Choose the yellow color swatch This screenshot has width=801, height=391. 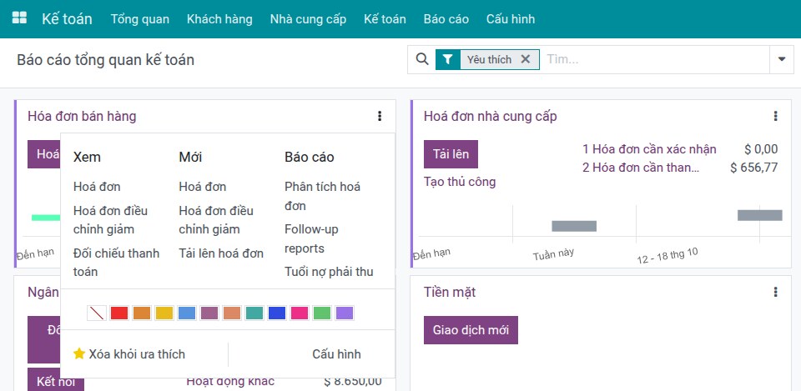164,313
